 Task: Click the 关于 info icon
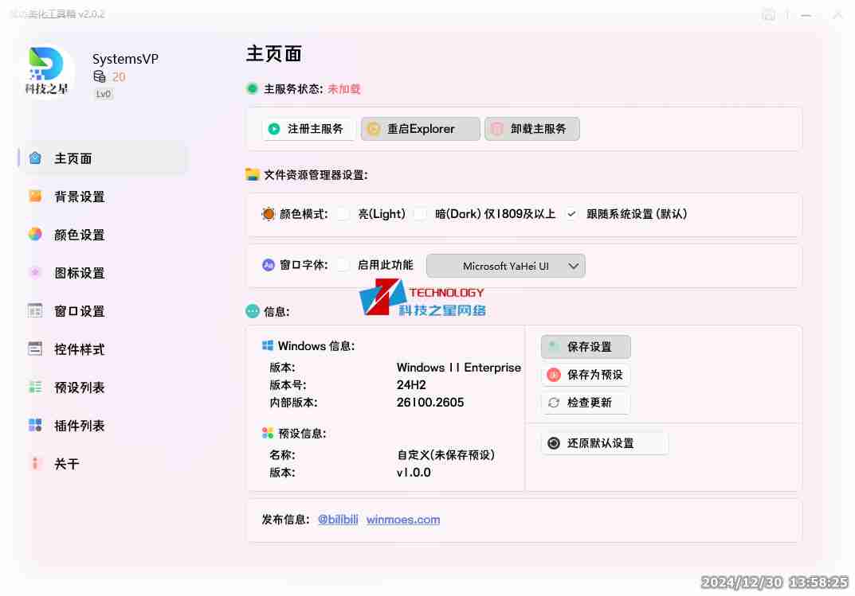click(x=35, y=463)
